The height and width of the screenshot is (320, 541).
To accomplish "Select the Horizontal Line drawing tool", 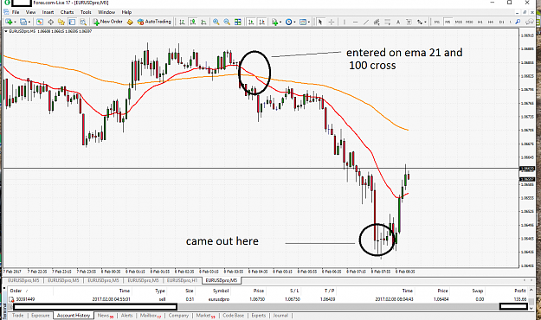I will pyautogui.click(x=355, y=22).
